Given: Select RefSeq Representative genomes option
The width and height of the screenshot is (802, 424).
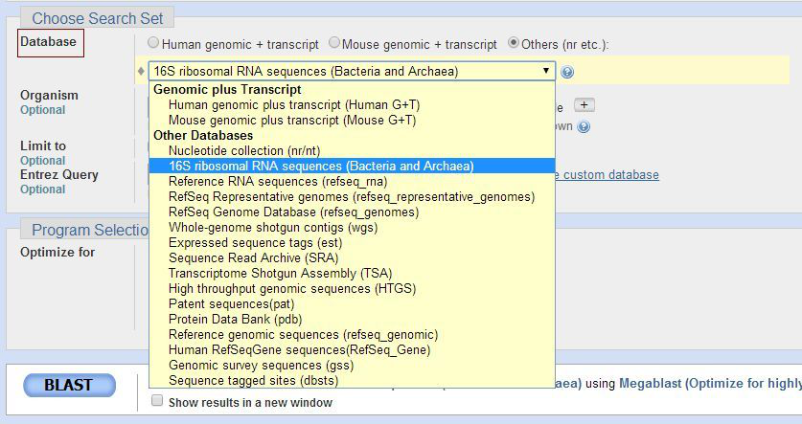Looking at the screenshot, I should point(352,196).
